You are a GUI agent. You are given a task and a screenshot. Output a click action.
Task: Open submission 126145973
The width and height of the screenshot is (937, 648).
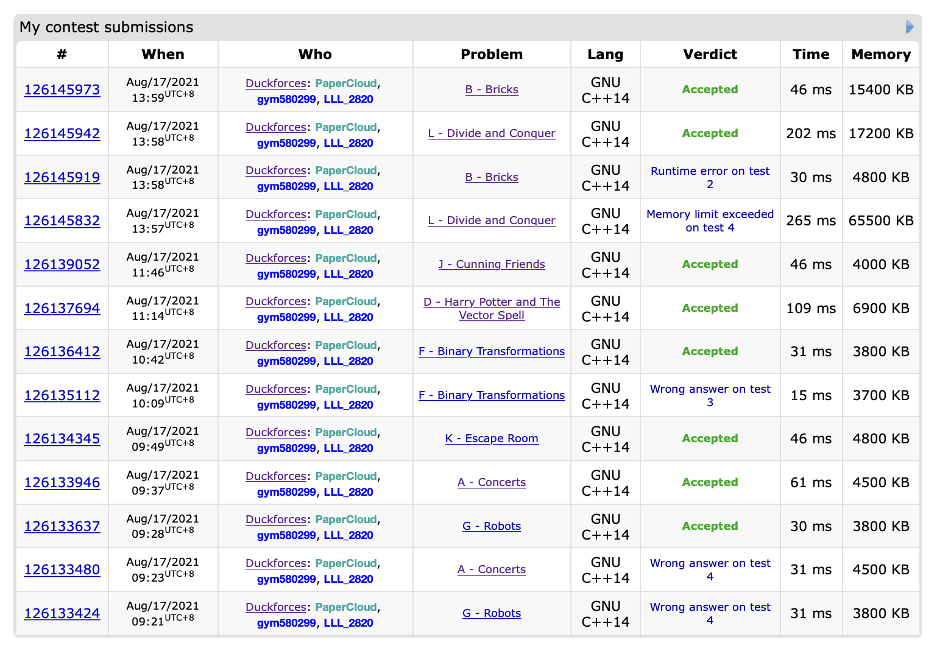click(x=62, y=90)
